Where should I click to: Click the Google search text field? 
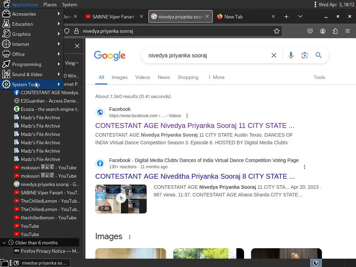[x=207, y=55]
